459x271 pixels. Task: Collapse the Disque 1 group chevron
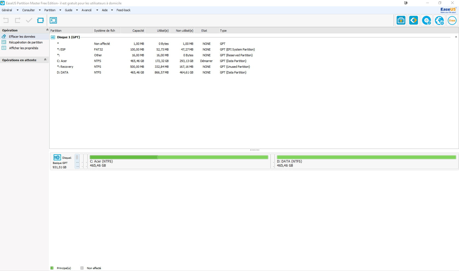click(x=456, y=37)
